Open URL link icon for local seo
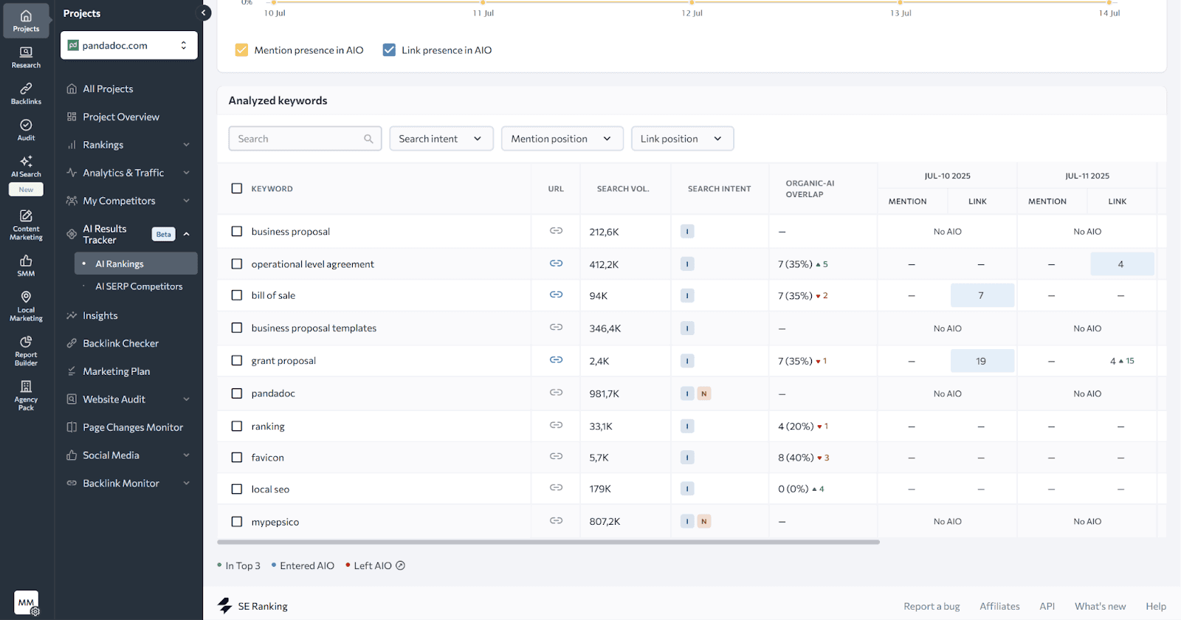Viewport: 1181px width, 620px height. [x=556, y=488]
